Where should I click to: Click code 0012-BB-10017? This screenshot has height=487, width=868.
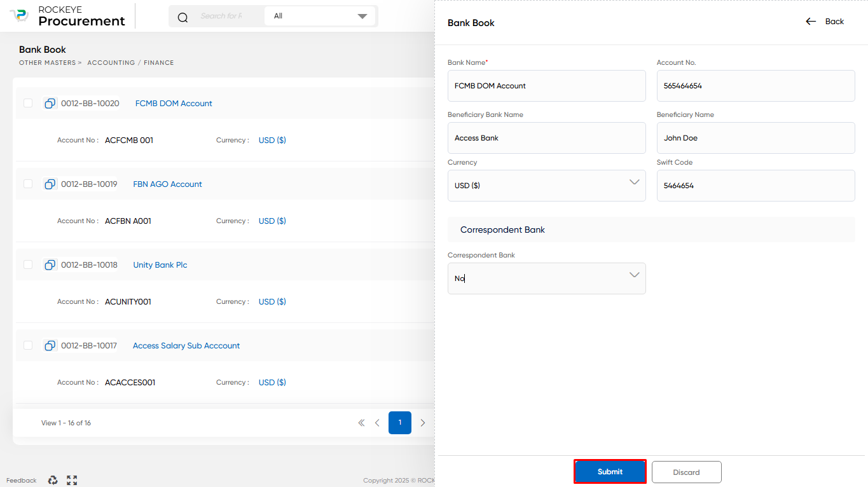click(x=89, y=346)
